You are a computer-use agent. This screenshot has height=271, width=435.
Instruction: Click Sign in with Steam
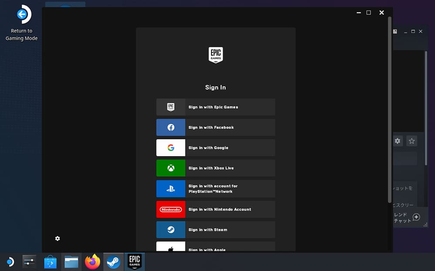click(x=216, y=230)
